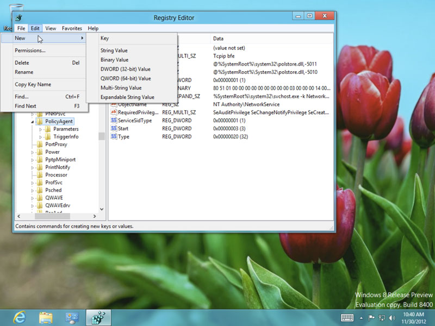Expand the Power key in the tree
Image resolution: width=435 pixels, height=326 pixels.
33,152
